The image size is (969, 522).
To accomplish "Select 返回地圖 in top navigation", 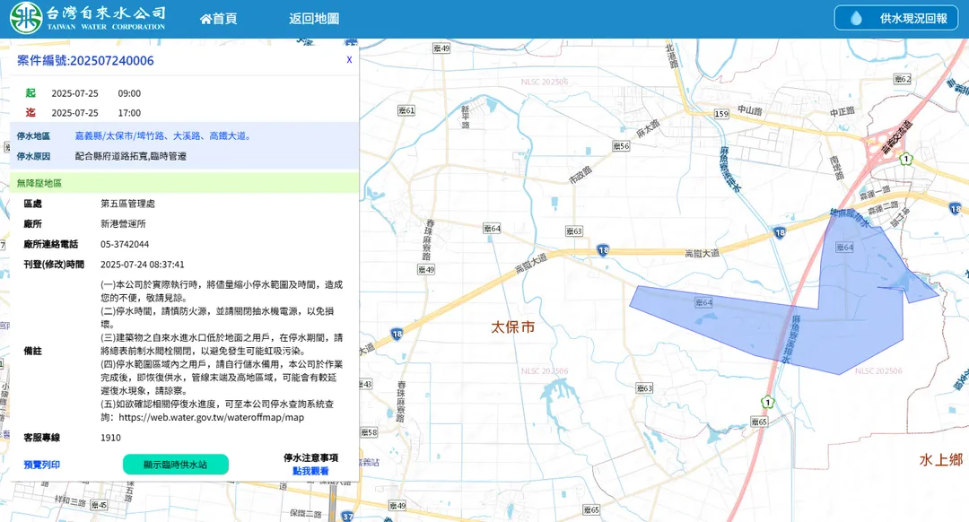I will tap(314, 19).
